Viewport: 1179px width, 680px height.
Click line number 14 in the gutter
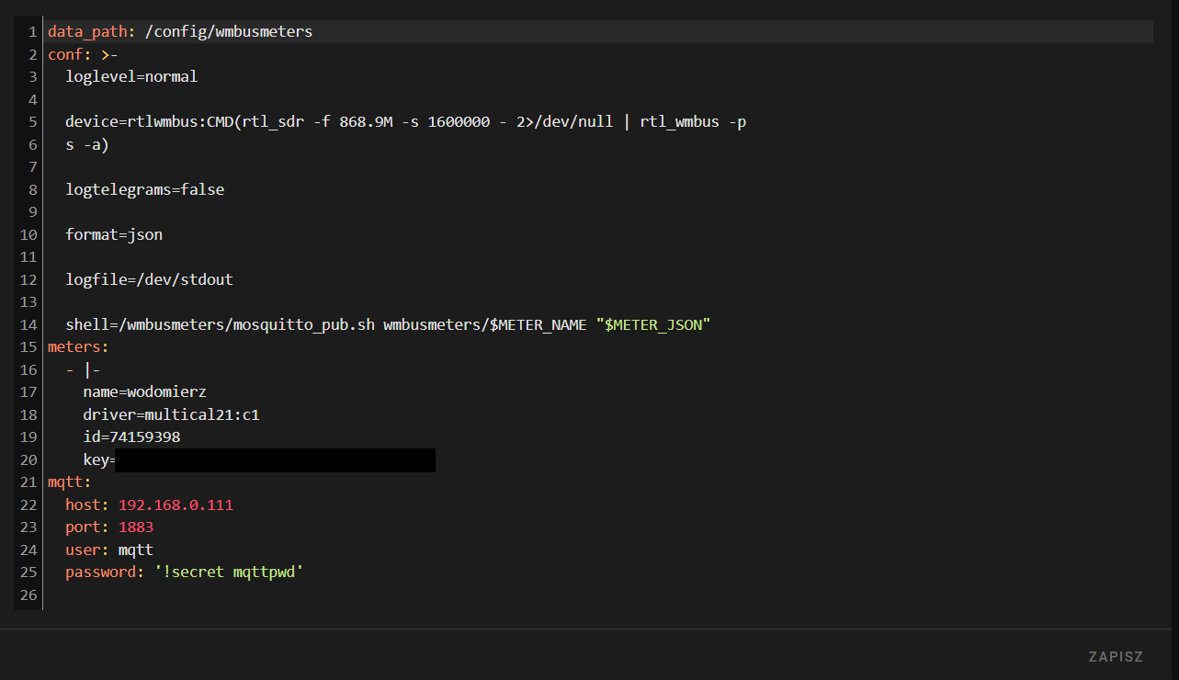coord(28,324)
